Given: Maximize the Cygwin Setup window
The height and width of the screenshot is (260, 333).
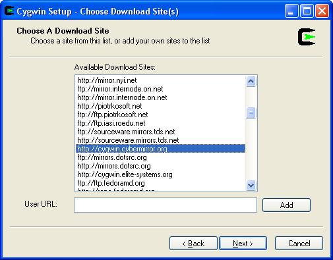Looking at the screenshot, I should (307, 11).
